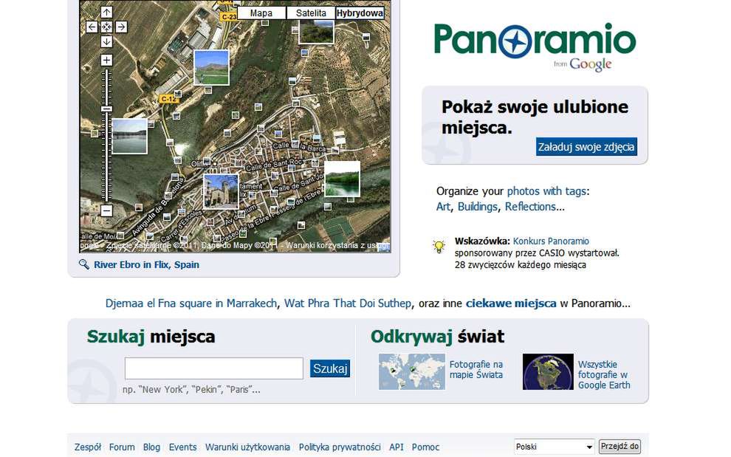
Task: Click Załaduj swoje zdjęcia button
Action: point(586,147)
